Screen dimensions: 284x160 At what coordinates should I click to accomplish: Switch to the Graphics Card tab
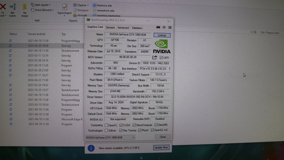(x=95, y=27)
